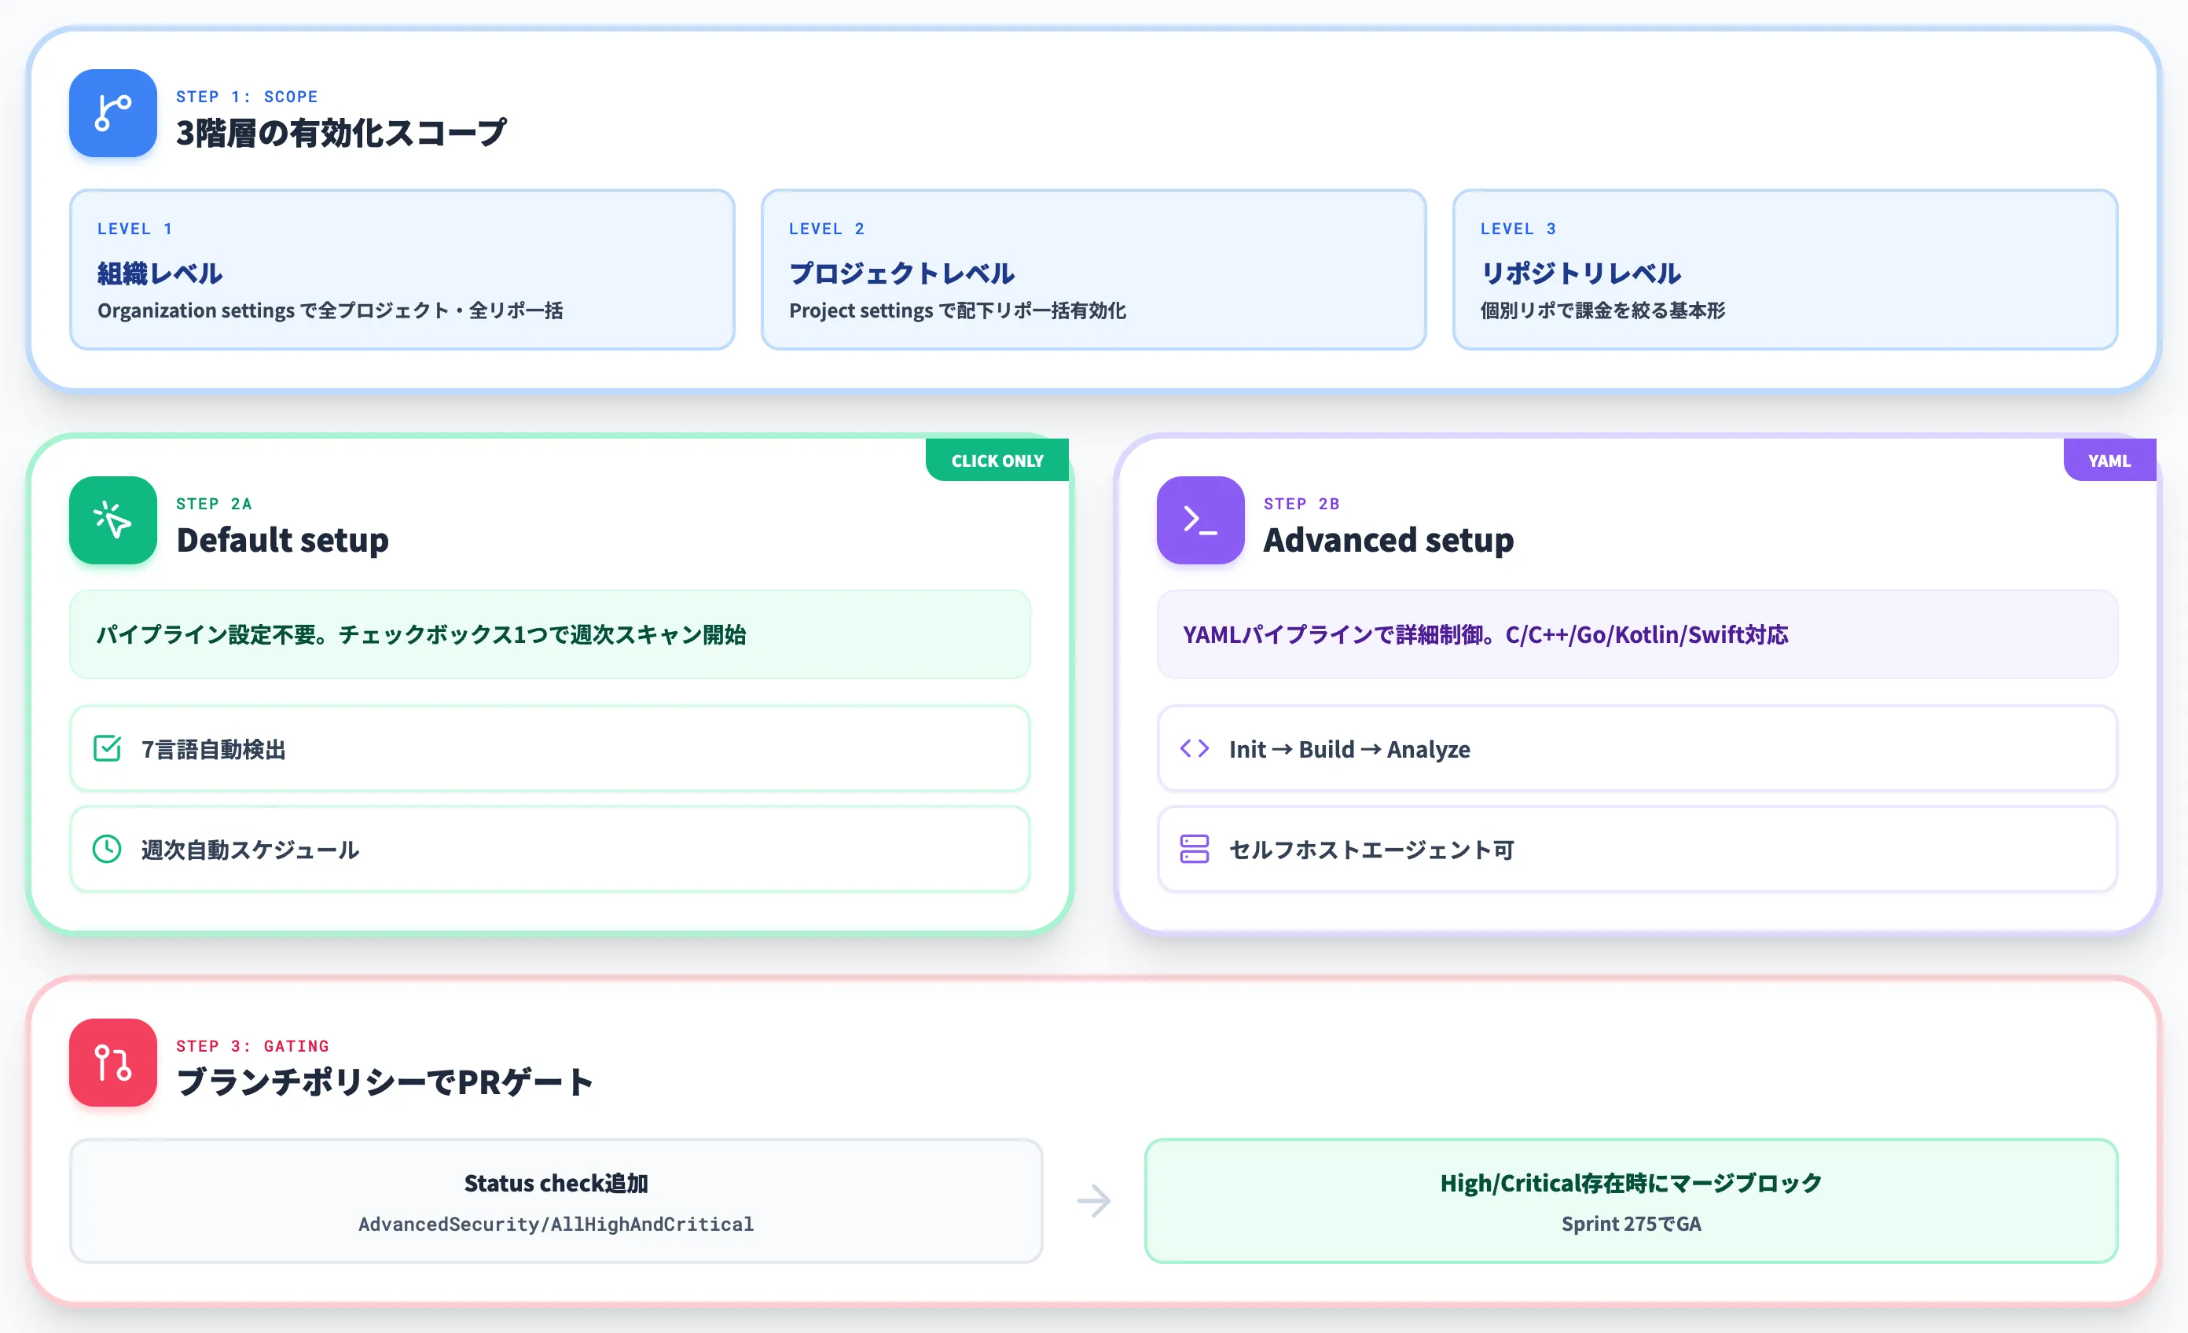Click the STEP 3: GATING label
2188x1333 pixels.
click(252, 1045)
